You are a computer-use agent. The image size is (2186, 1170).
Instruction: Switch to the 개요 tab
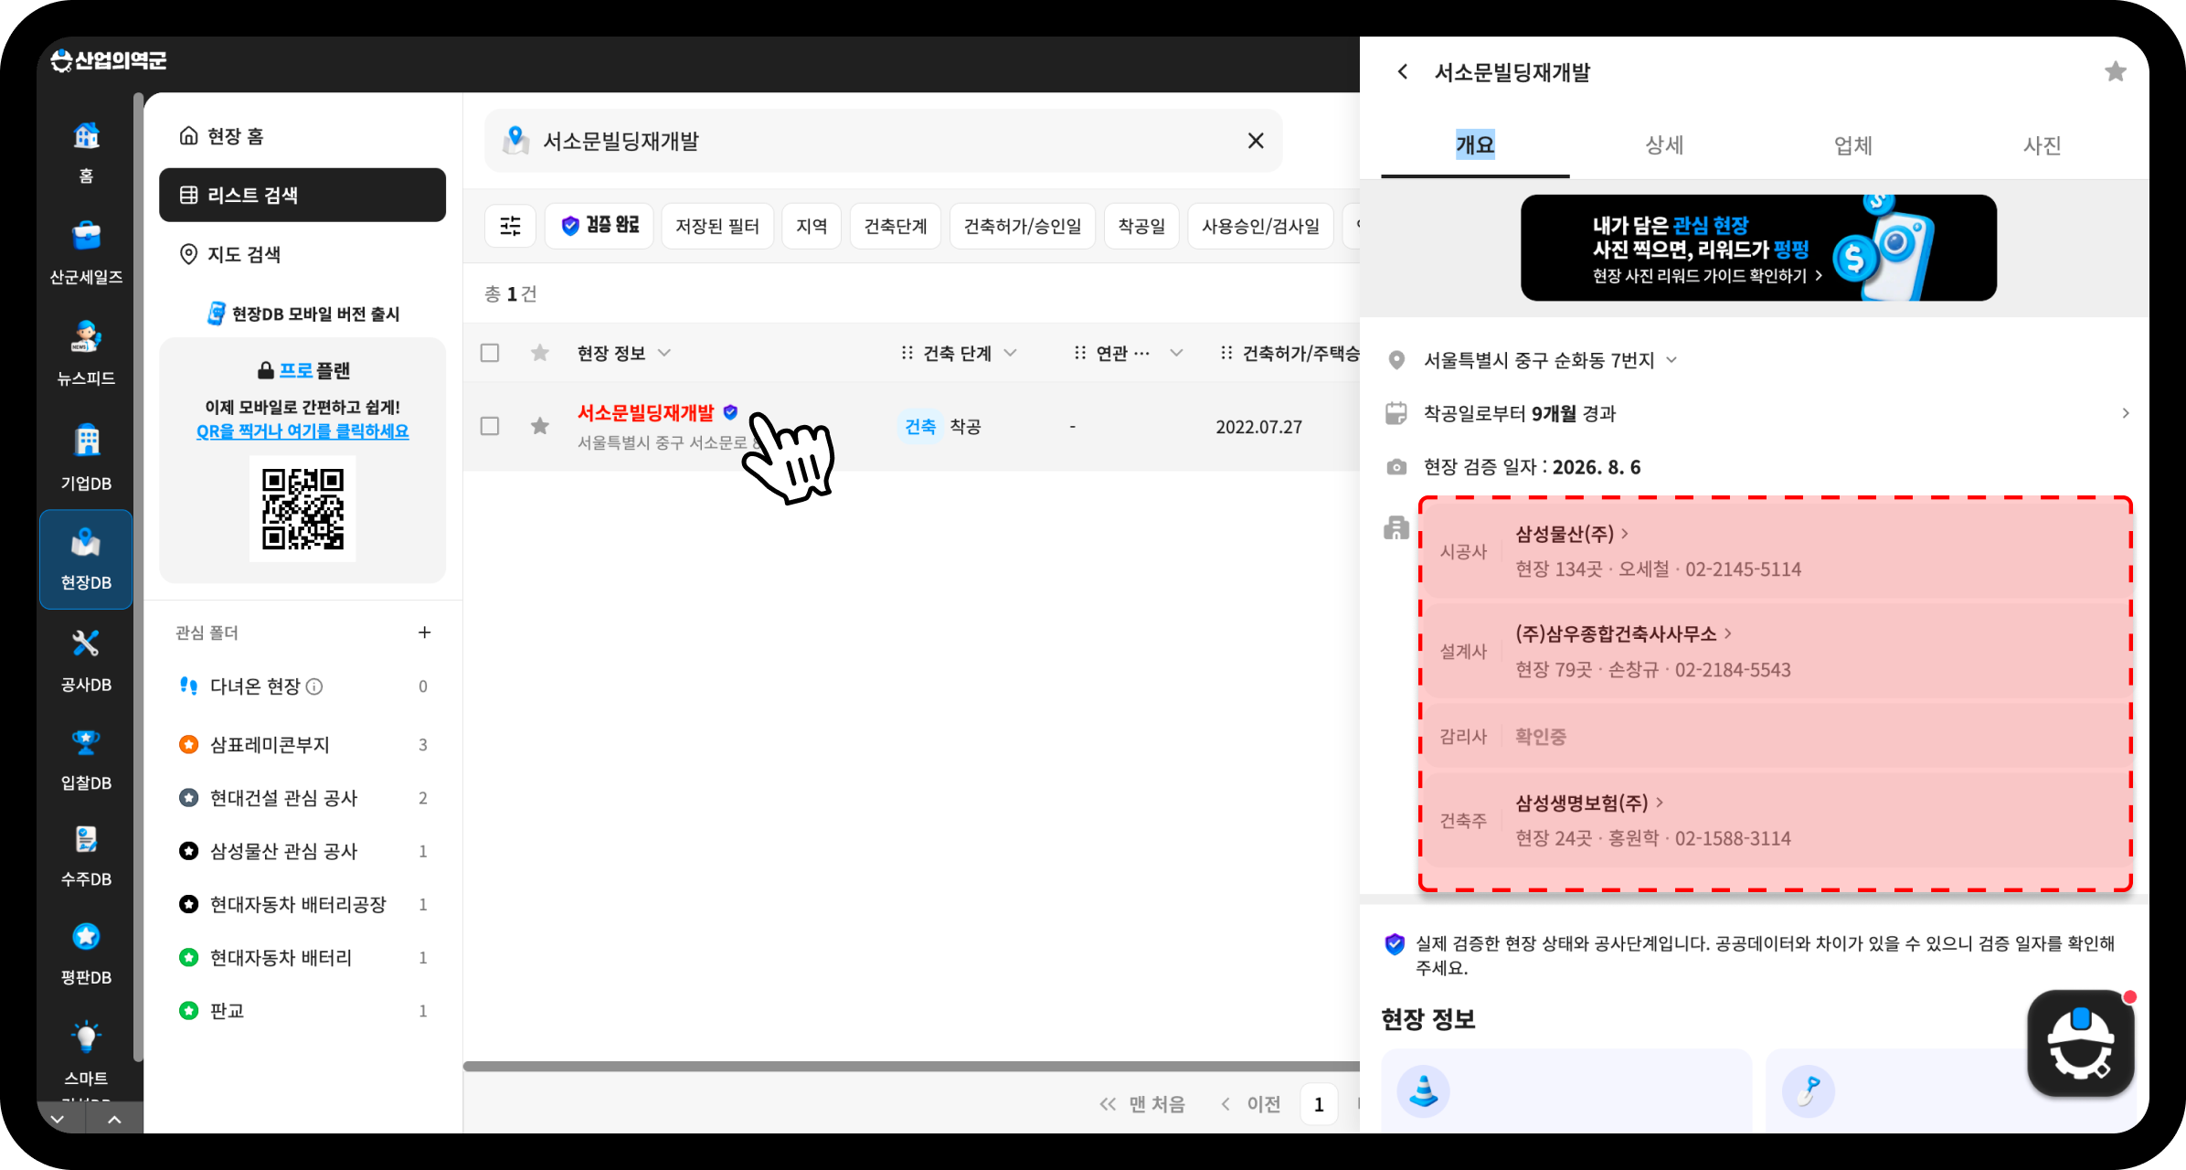[x=1475, y=144]
